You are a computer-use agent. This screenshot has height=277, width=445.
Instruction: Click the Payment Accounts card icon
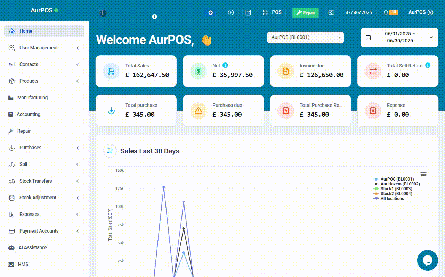coord(12,231)
